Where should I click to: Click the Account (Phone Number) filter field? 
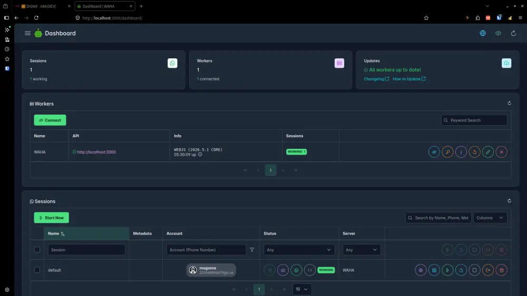(206, 250)
